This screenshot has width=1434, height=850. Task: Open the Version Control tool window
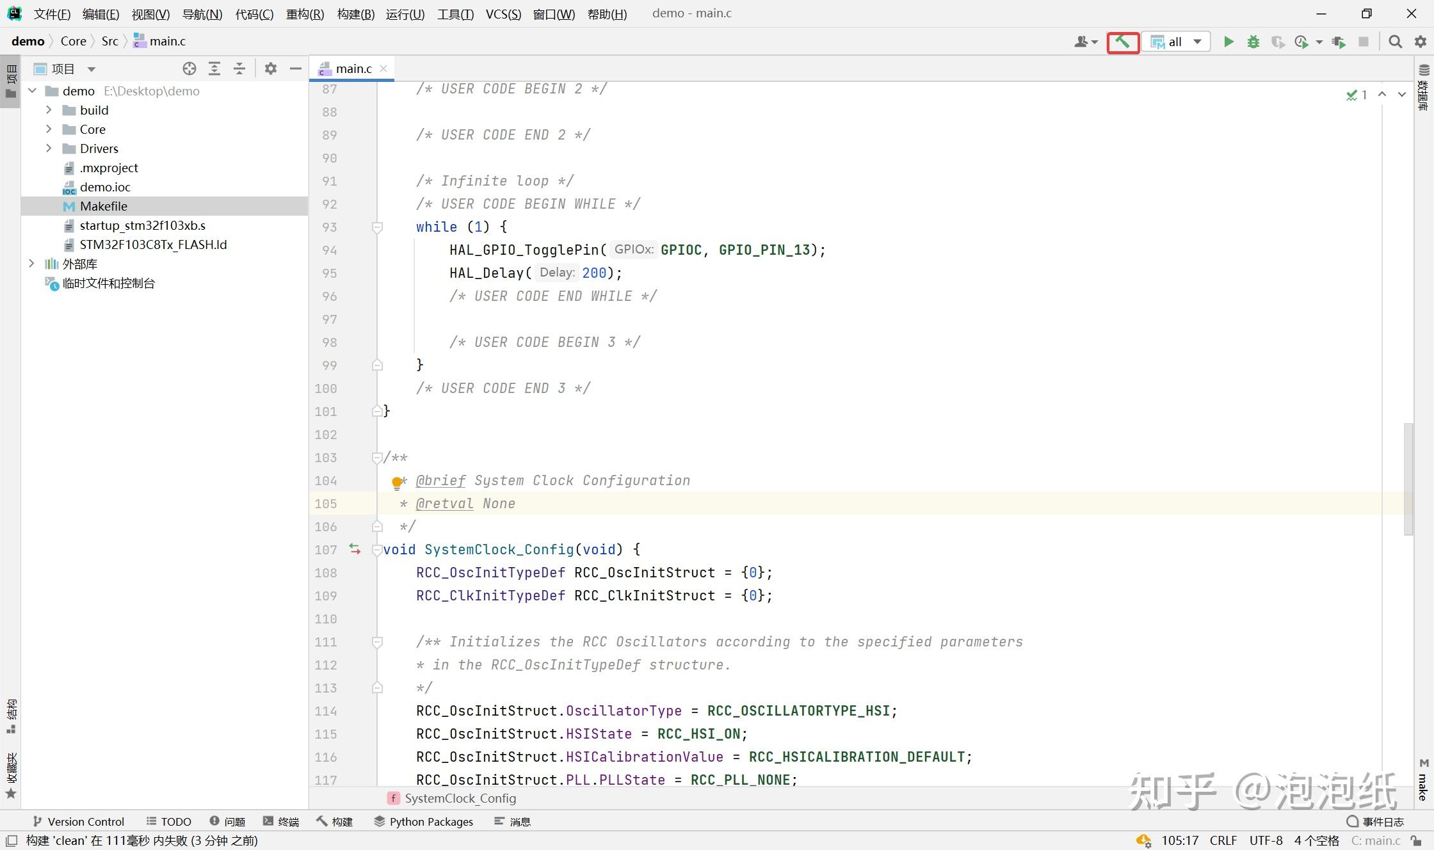79,821
